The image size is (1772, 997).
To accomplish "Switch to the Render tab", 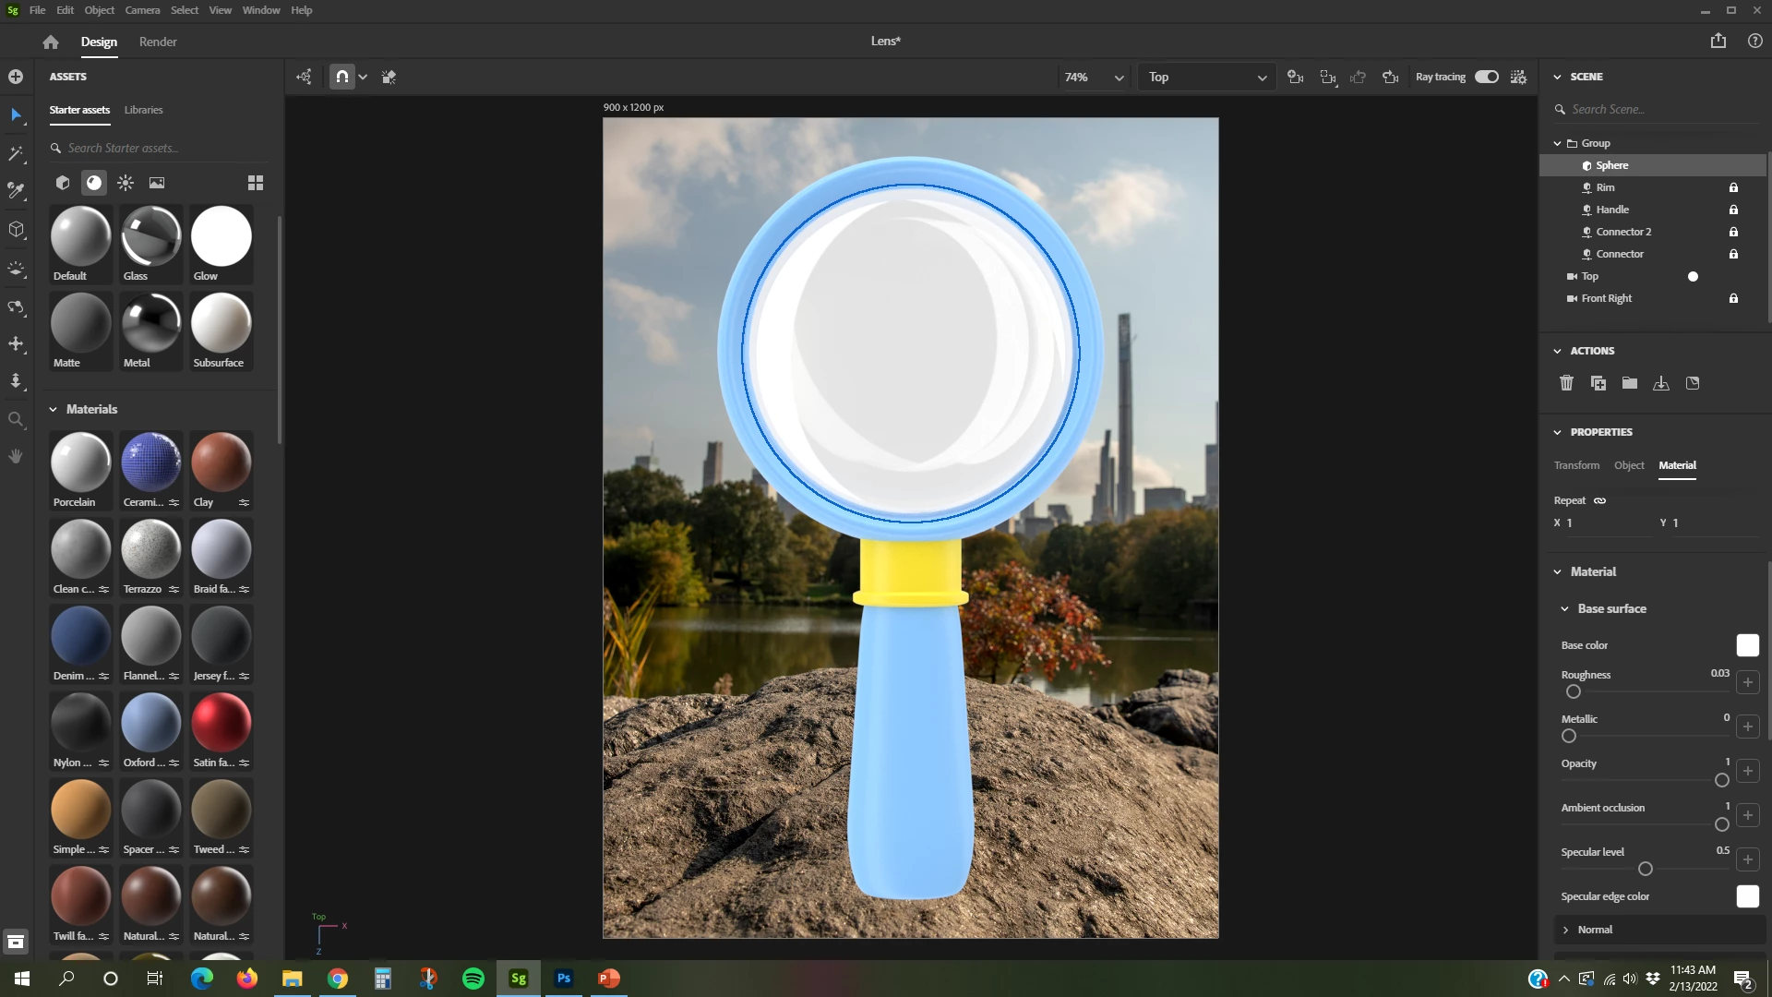I will [x=158, y=42].
